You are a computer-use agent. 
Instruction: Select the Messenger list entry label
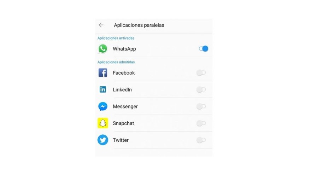pyautogui.click(x=125, y=106)
